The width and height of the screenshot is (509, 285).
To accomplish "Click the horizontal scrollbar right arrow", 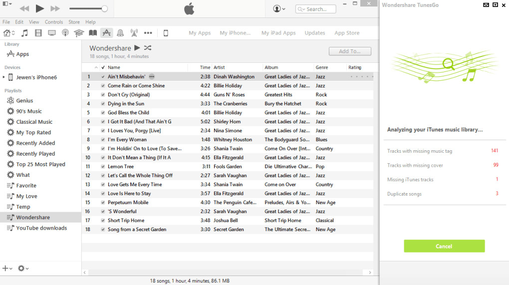I will click(370, 273).
